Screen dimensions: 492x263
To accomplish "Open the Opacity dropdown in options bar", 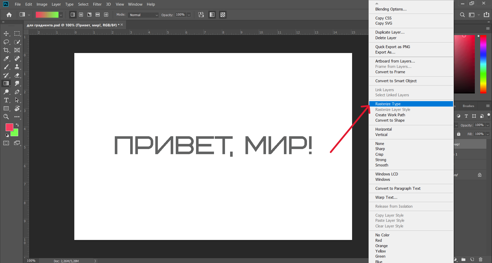I will 189,15.
